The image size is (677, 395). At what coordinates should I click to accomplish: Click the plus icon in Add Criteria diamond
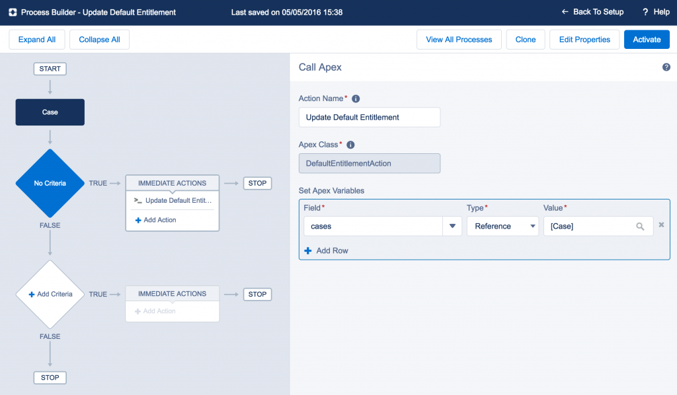click(x=32, y=295)
